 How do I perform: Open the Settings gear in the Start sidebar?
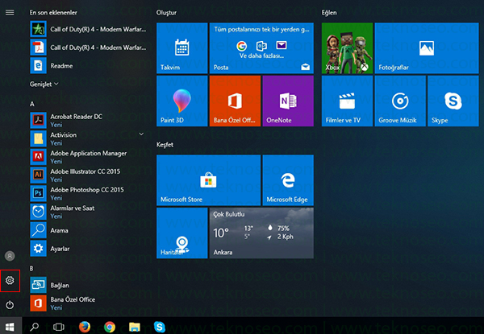coord(10,280)
